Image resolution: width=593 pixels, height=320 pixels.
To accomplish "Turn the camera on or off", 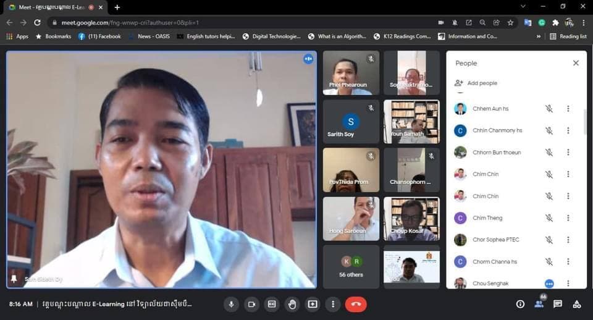I will (251, 304).
